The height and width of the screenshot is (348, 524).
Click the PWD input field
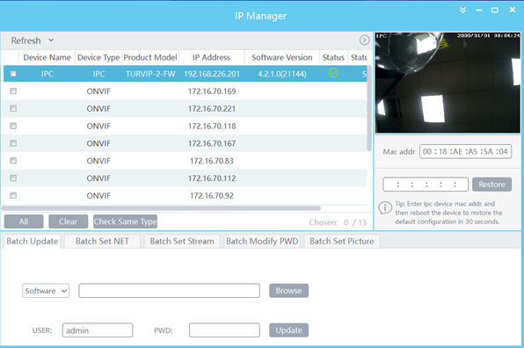click(224, 330)
